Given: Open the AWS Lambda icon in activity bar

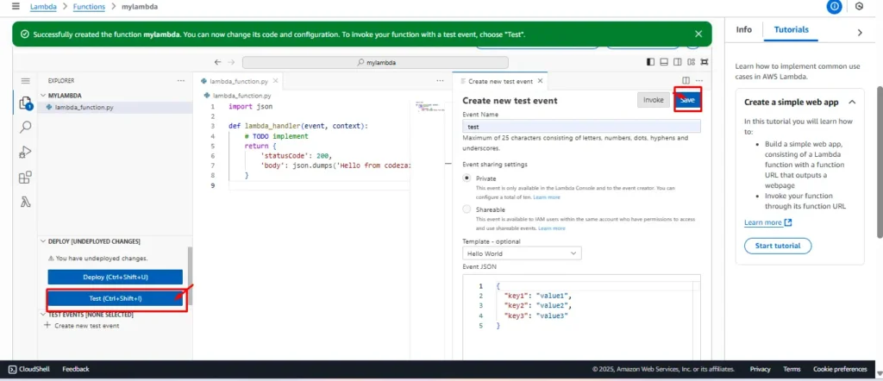Looking at the screenshot, I should click(x=25, y=203).
